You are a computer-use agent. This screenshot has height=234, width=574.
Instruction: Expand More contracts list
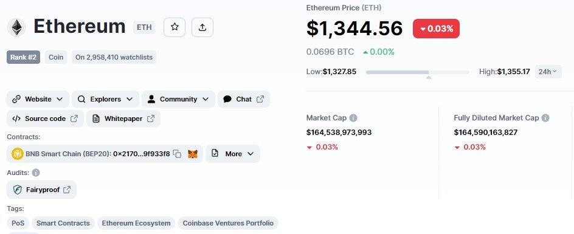click(233, 154)
